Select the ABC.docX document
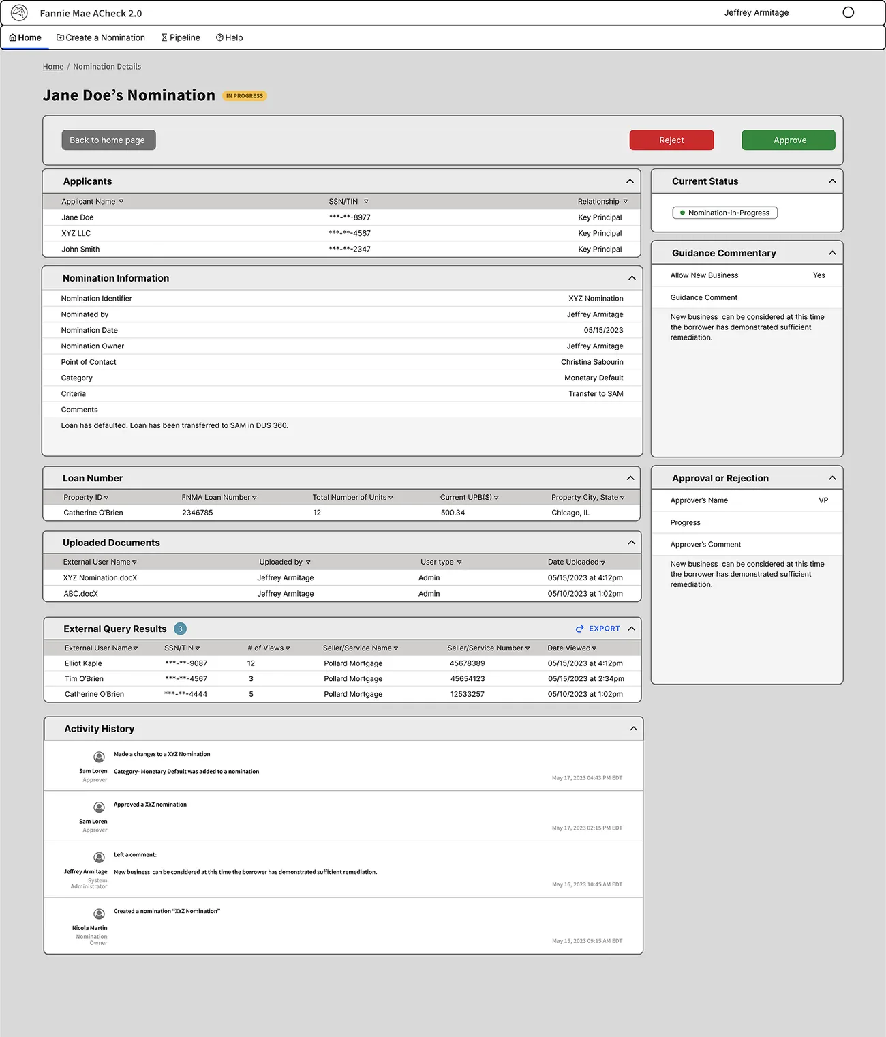The height and width of the screenshot is (1037, 886). click(80, 594)
